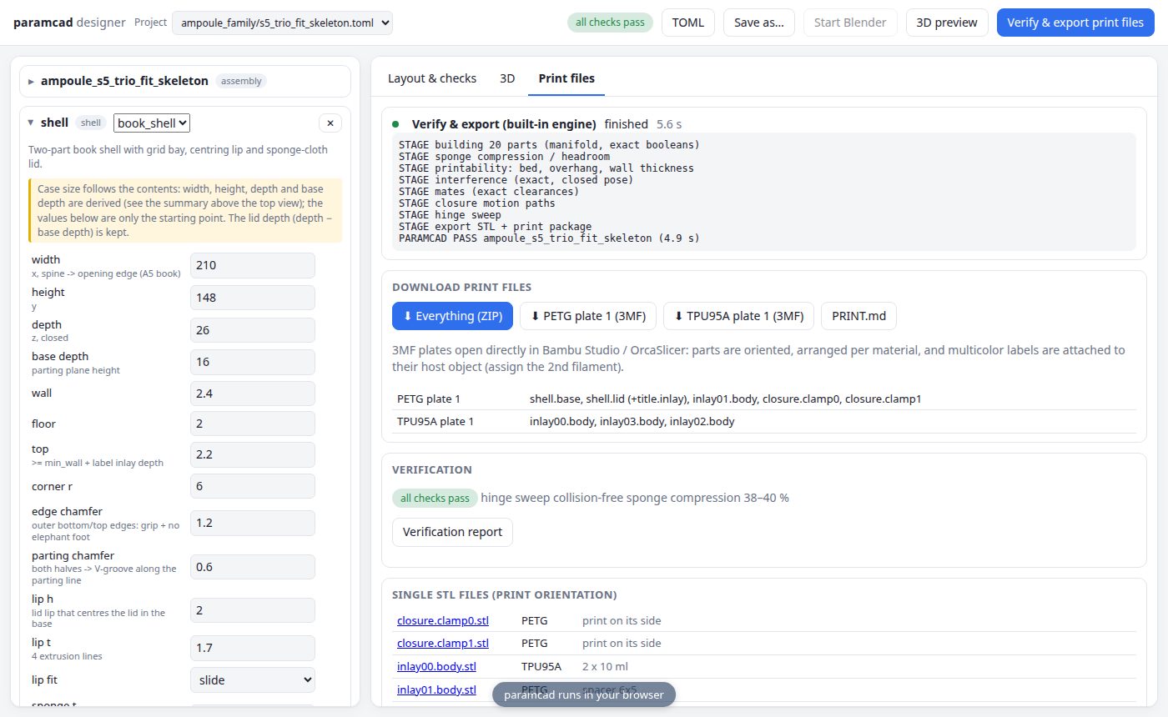
Task: Open the Project file dropdown
Action: pyautogui.click(x=282, y=23)
